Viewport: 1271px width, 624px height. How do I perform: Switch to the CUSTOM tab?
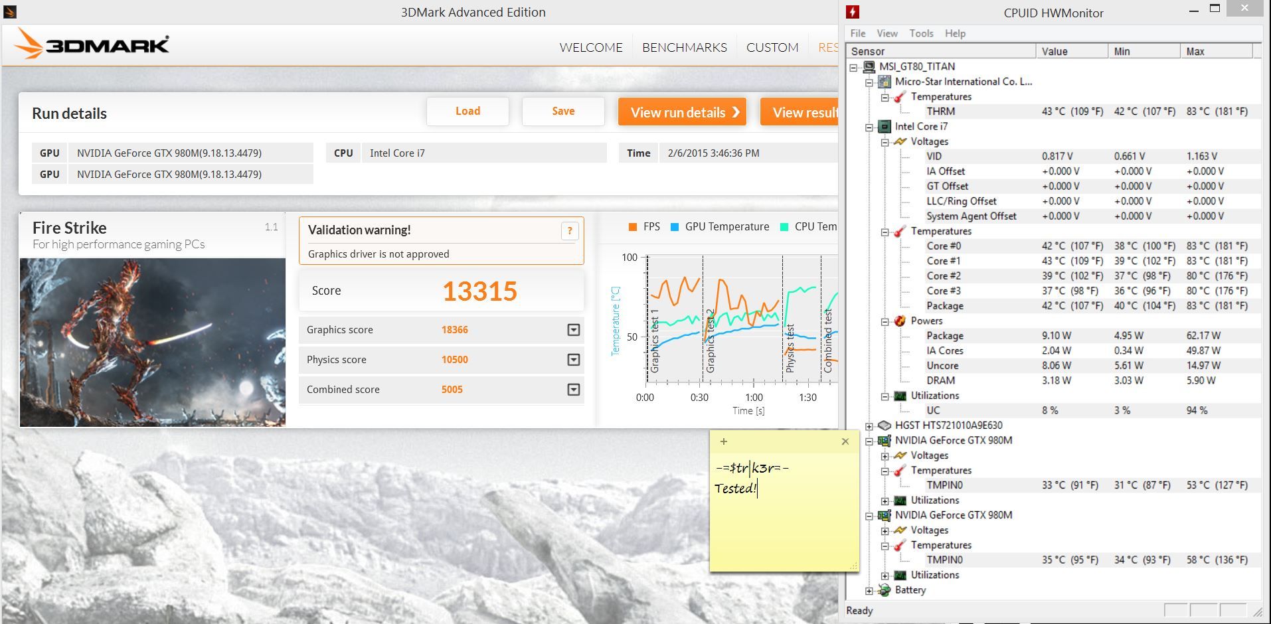[x=772, y=47]
